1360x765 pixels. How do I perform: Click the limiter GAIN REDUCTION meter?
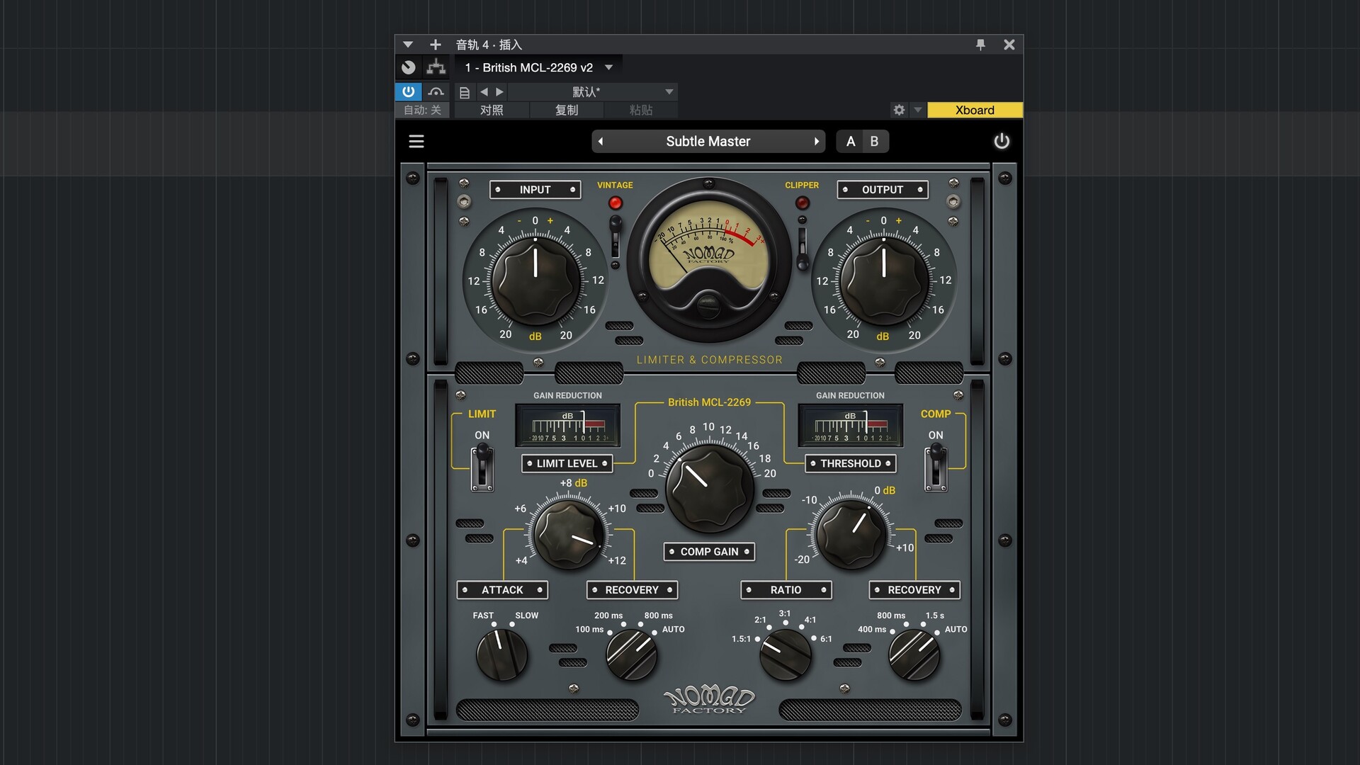pos(568,425)
